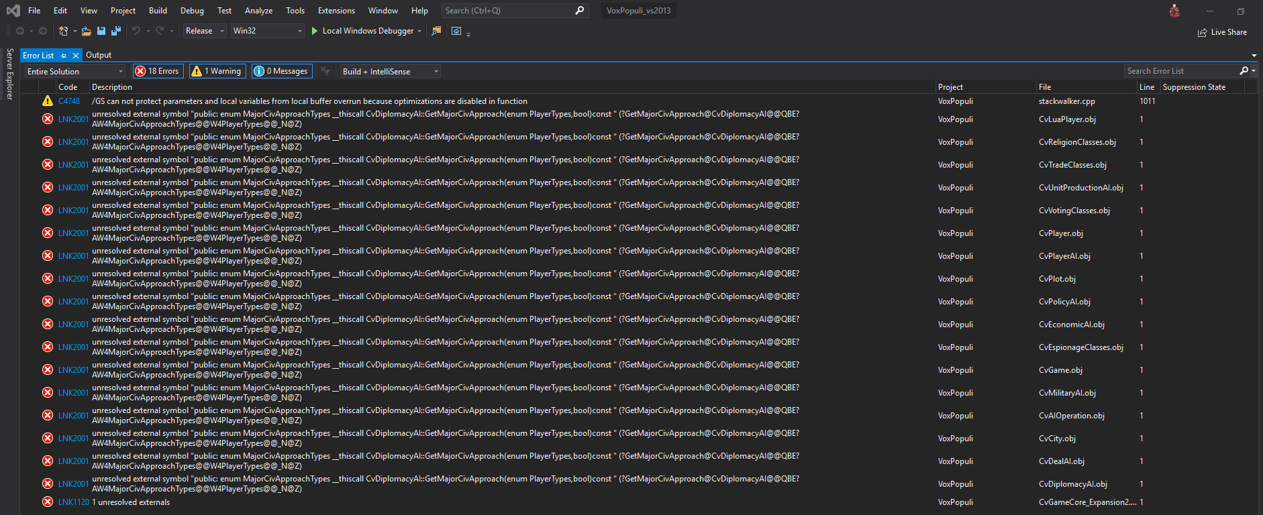Expand the New Project dropdown arrow
The image size is (1263, 515).
click(x=74, y=31)
